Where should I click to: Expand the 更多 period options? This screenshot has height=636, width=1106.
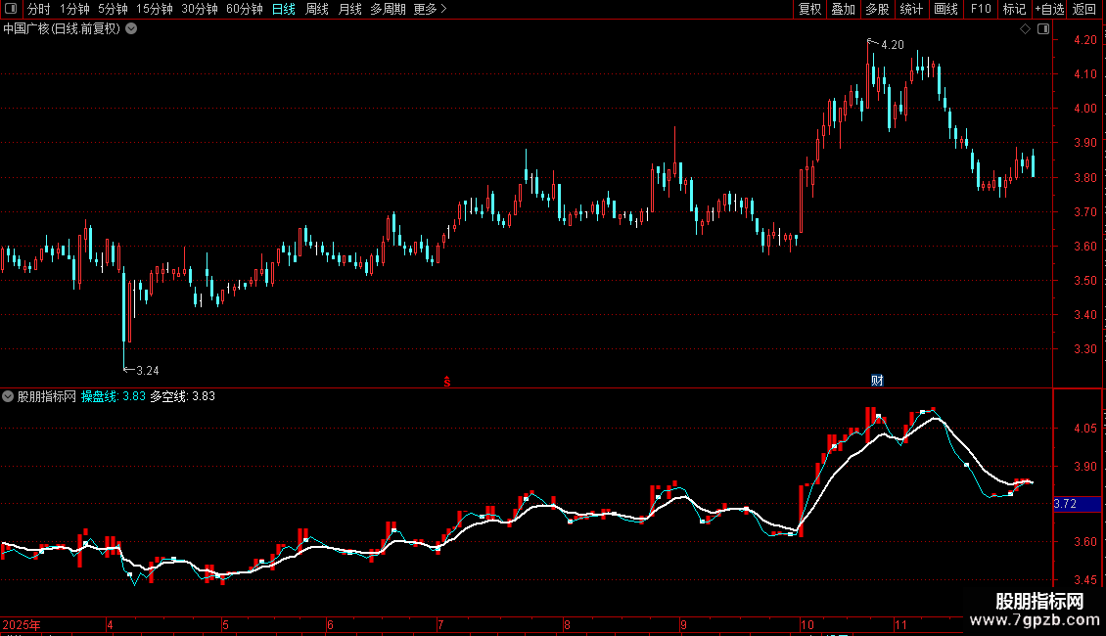pos(430,9)
